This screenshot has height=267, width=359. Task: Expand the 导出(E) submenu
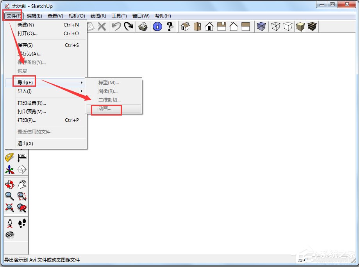pos(46,82)
